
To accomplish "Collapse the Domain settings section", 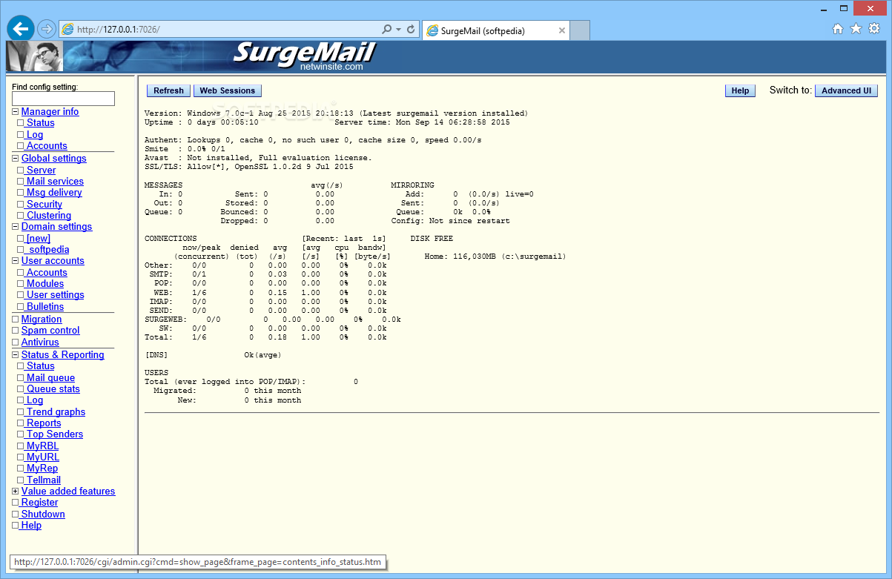I will tap(16, 227).
